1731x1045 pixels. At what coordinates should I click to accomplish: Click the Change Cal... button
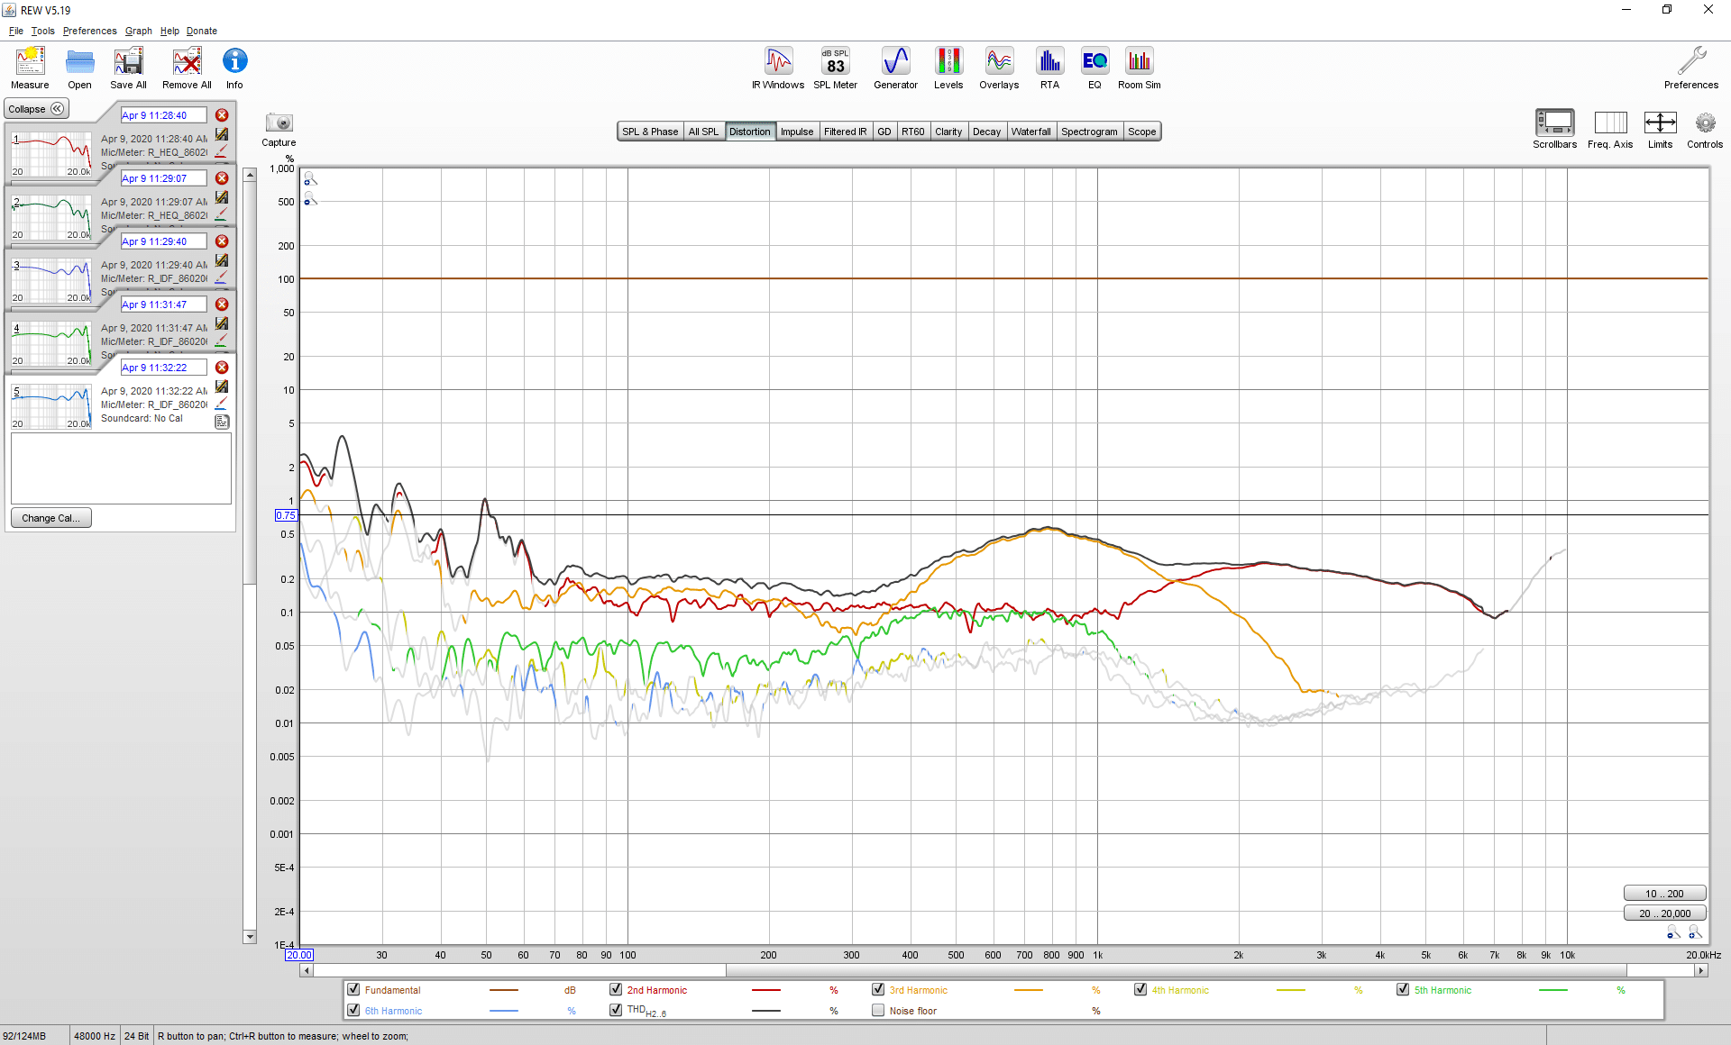pos(50,518)
